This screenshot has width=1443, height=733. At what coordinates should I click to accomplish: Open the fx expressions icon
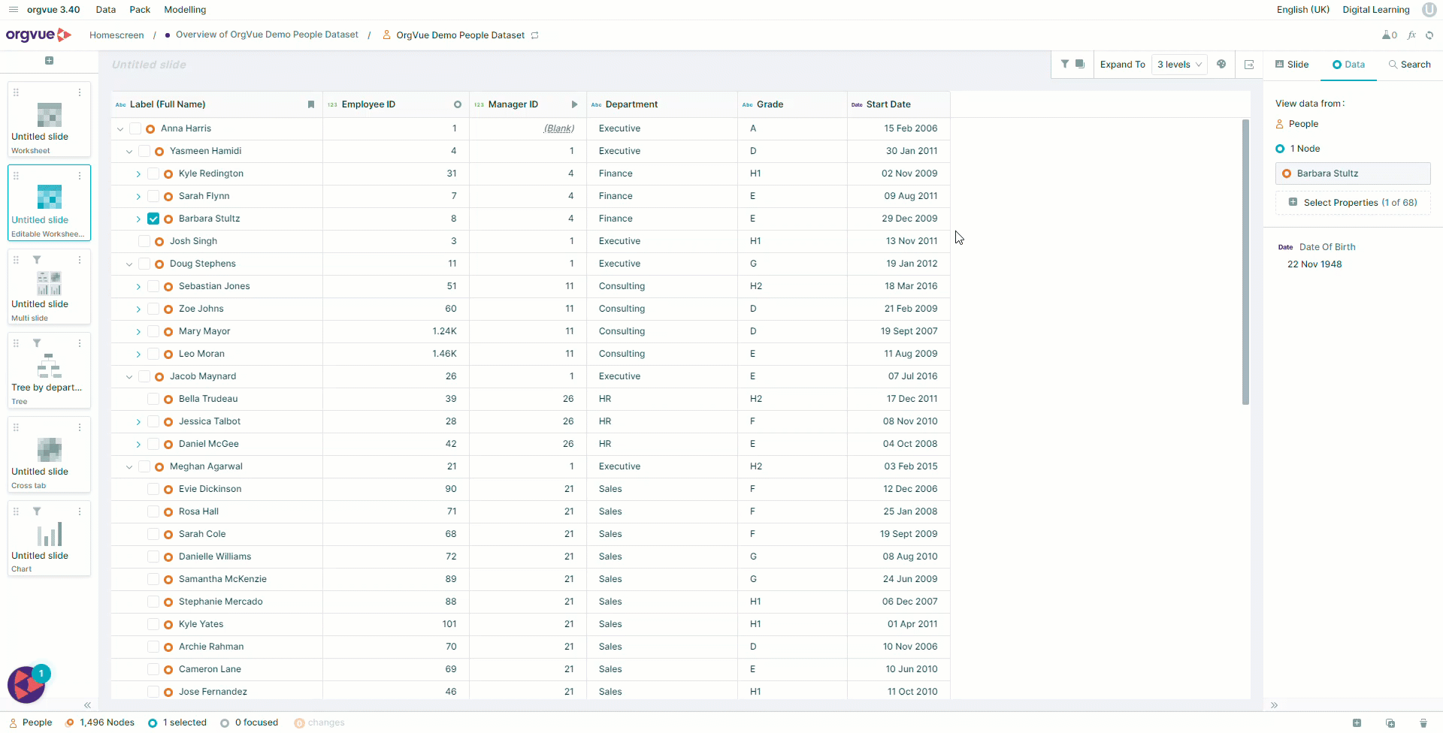(1412, 35)
